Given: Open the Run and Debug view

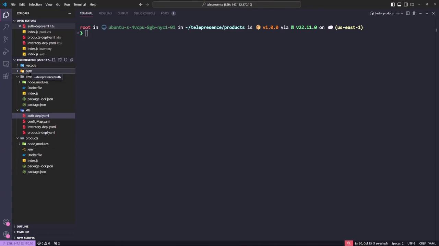Looking at the screenshot, I should click(x=6, y=51).
